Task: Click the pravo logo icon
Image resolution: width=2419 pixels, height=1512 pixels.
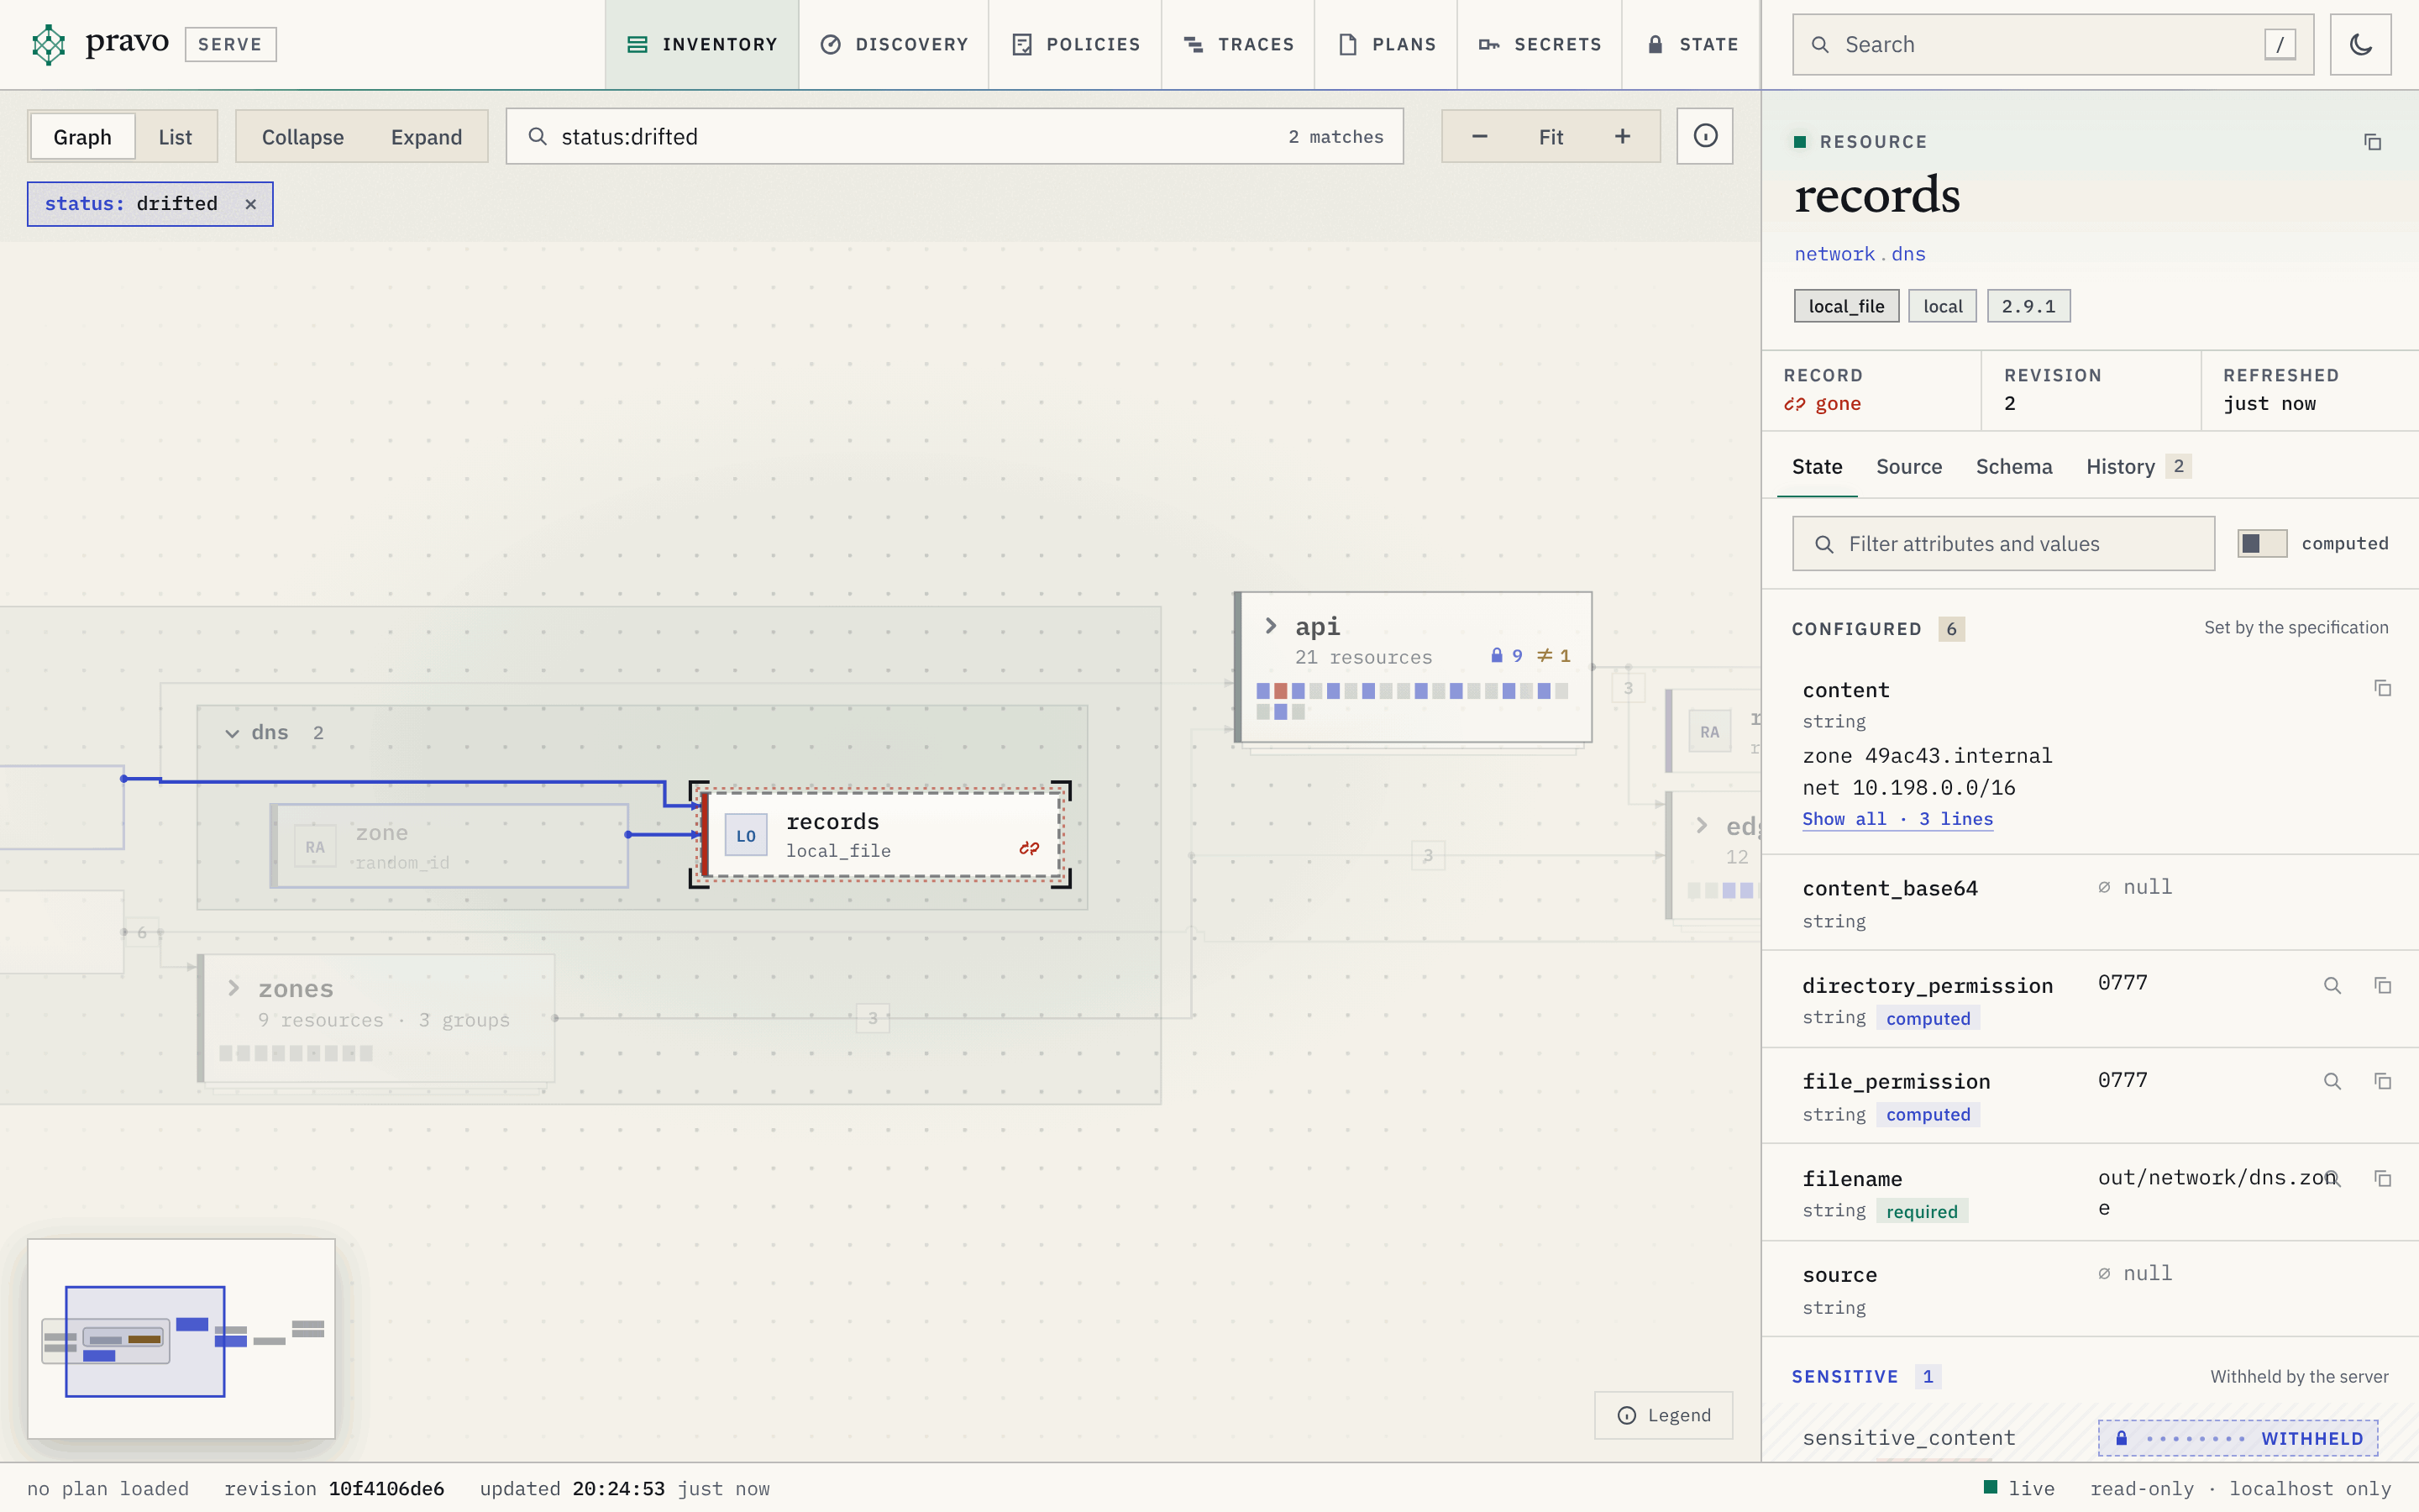Action: click(48, 44)
